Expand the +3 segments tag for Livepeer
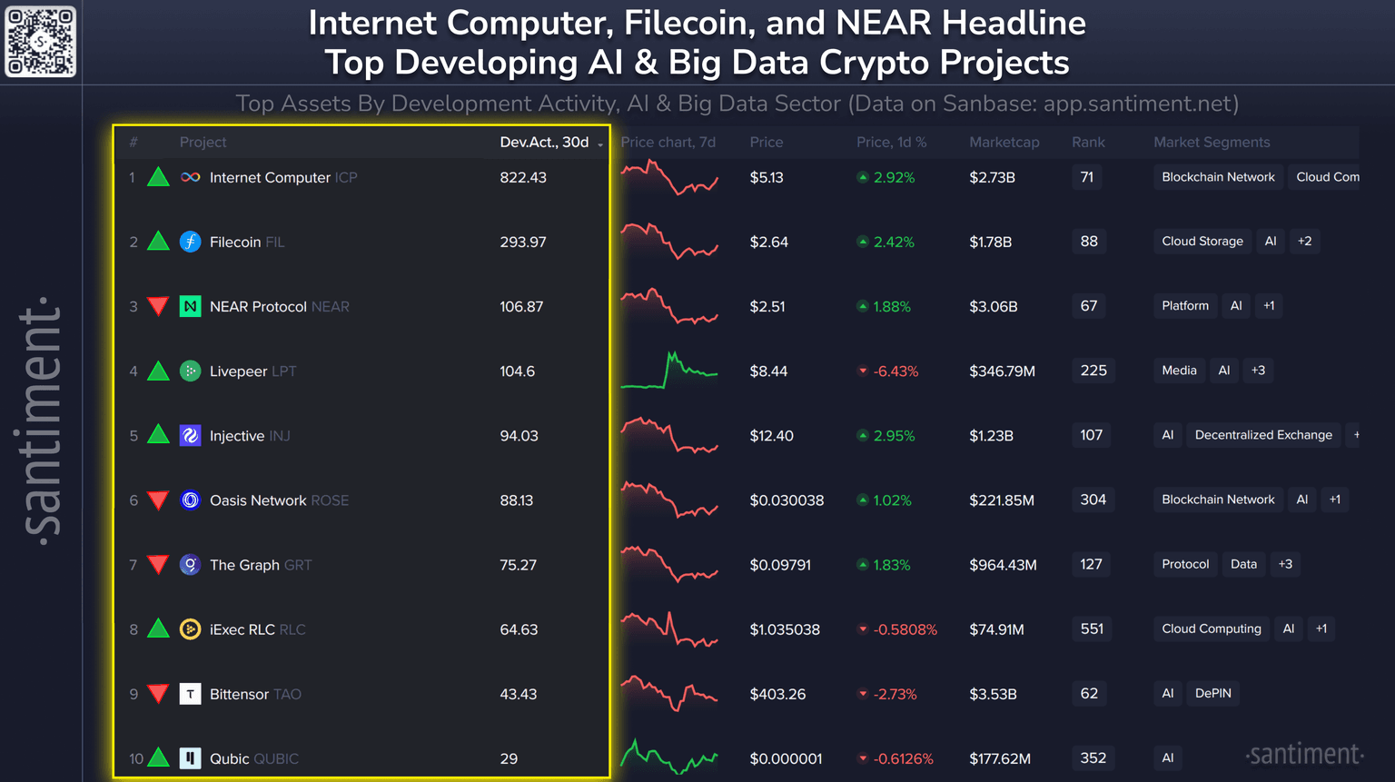The image size is (1395, 782). [1258, 371]
